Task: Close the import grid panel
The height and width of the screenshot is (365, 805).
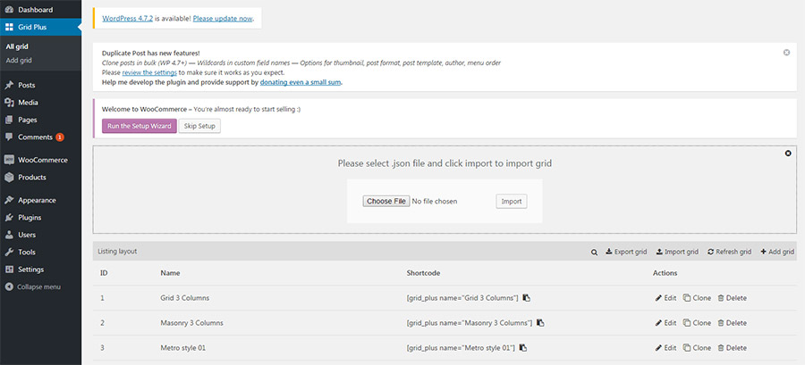Action: (787, 153)
